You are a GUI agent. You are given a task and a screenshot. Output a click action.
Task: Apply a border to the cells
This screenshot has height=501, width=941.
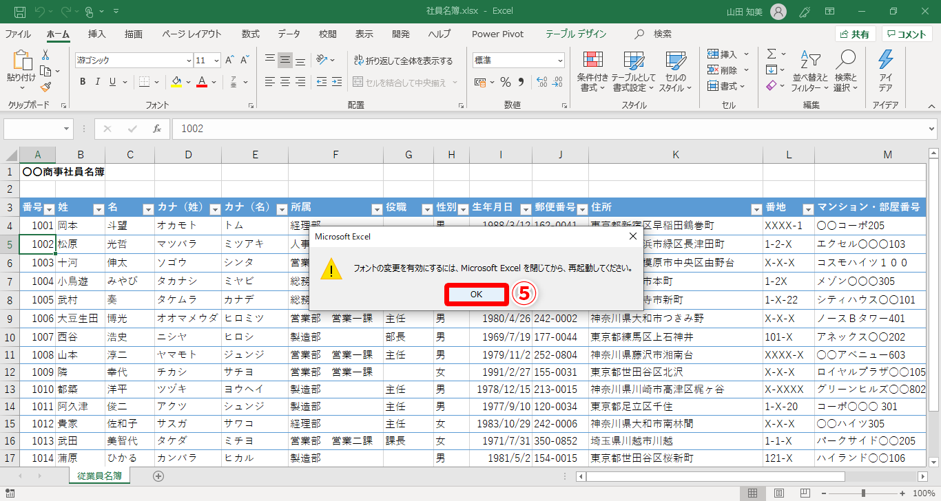(143, 82)
